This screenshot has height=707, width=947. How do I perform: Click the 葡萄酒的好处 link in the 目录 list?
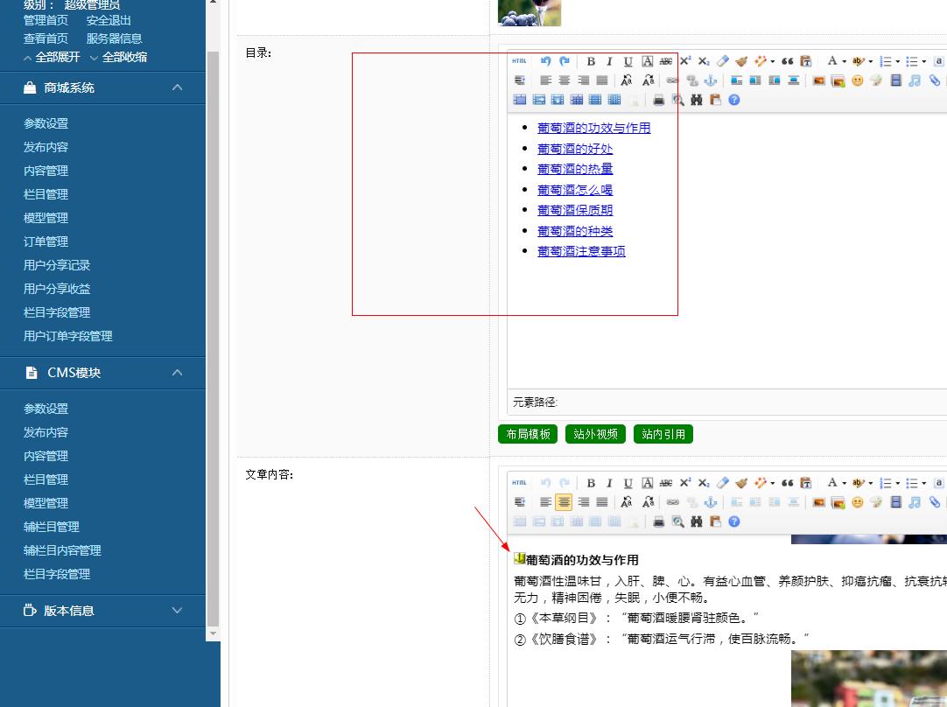coord(575,149)
